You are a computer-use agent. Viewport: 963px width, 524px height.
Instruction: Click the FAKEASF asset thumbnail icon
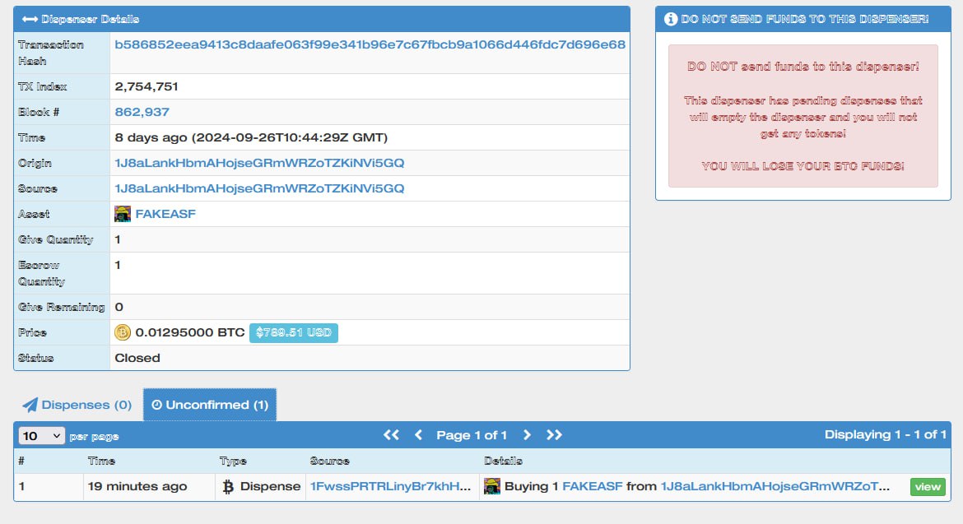123,214
